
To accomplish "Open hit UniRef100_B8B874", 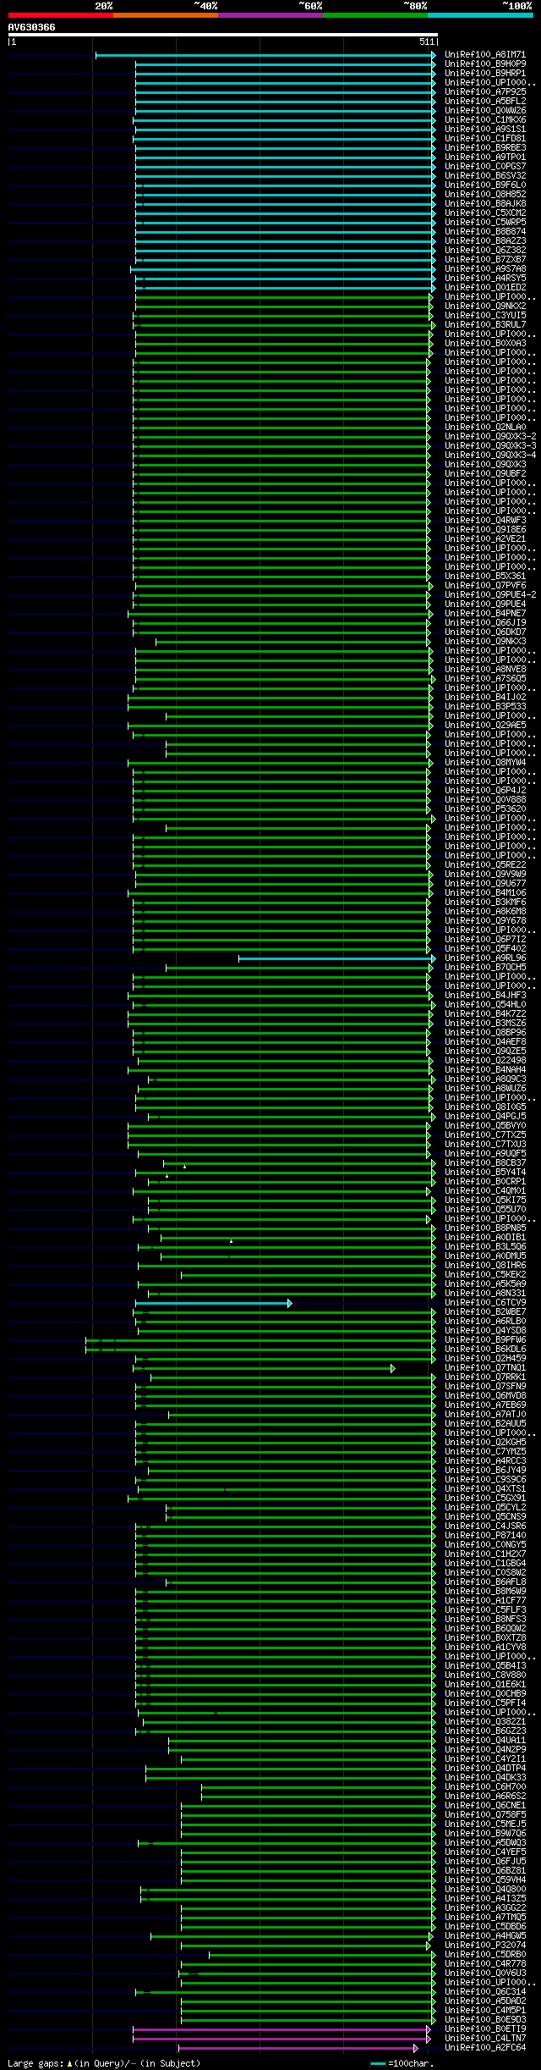I will pyautogui.click(x=485, y=232).
